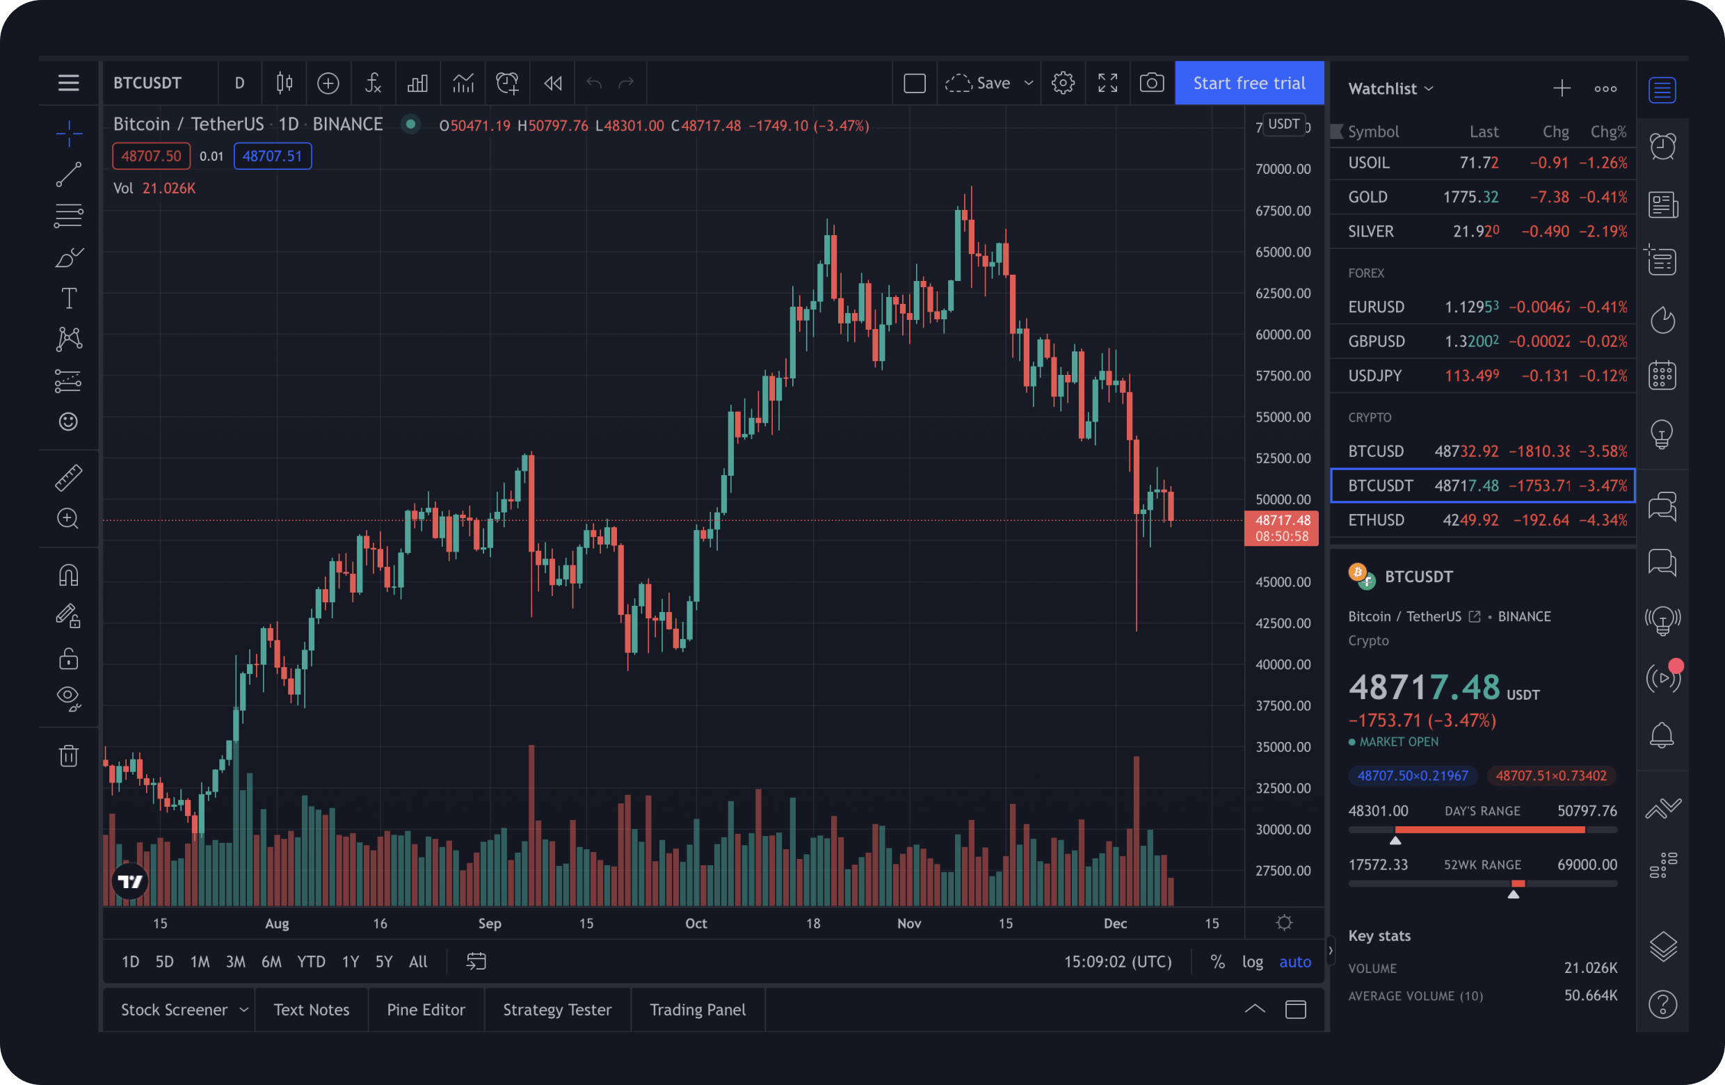The image size is (1725, 1085).
Task: Select the measure ruler tool
Action: pyautogui.click(x=69, y=478)
